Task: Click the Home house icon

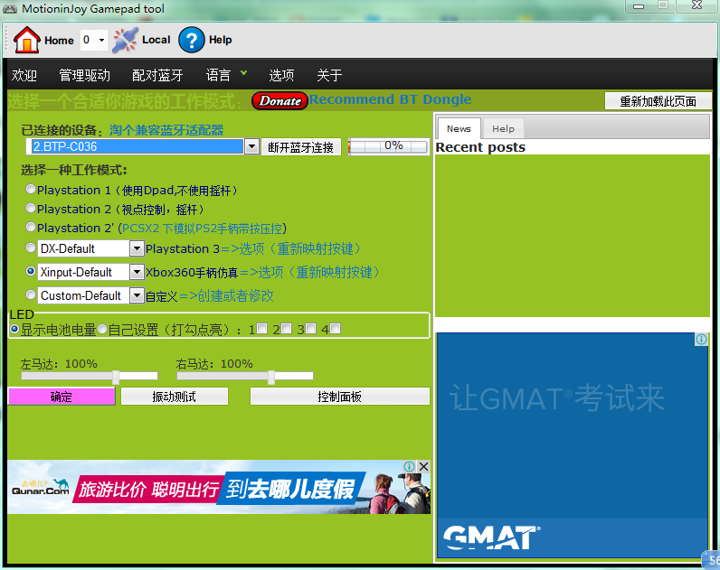Action: pyautogui.click(x=27, y=40)
